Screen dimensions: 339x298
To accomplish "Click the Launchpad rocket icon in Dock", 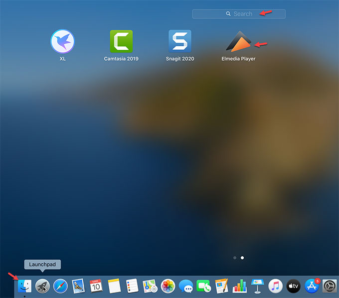I will [x=42, y=286].
